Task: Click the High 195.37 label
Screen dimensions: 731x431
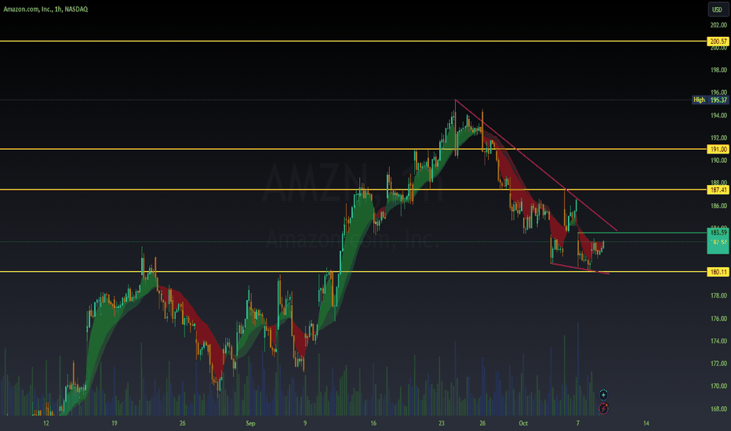Action: tap(710, 100)
